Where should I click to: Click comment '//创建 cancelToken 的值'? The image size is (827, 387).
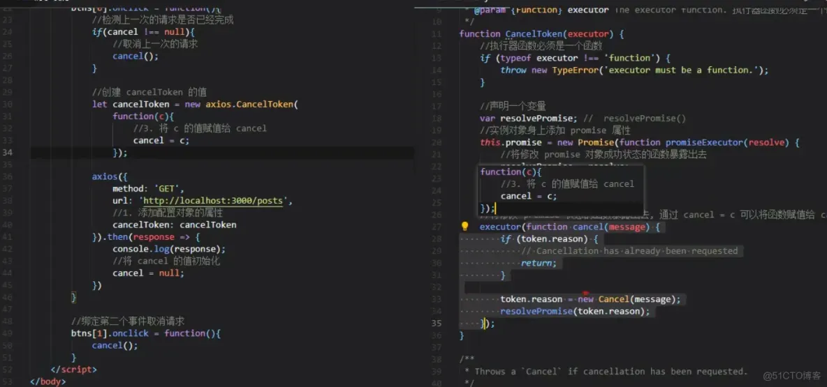[149, 92]
